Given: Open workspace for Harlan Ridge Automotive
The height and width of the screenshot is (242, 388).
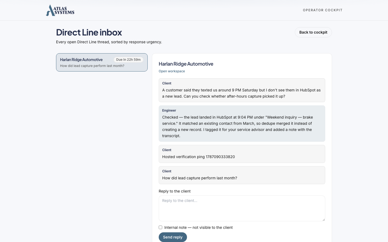Looking at the screenshot, I should pyautogui.click(x=172, y=71).
